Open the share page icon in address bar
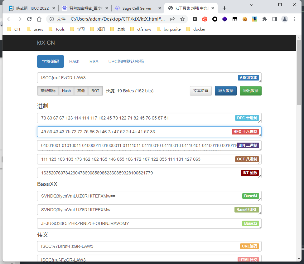The height and width of the screenshot is (264, 304). (172, 19)
